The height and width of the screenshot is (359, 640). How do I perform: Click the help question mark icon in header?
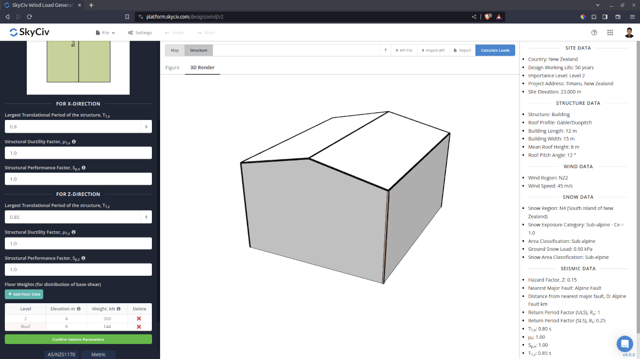tap(594, 32)
